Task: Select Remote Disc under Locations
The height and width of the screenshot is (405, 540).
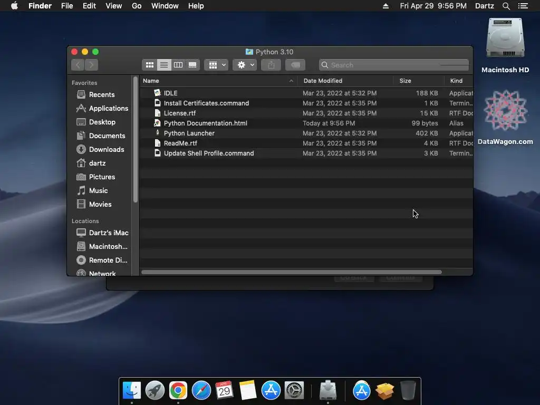Action: tap(102, 261)
